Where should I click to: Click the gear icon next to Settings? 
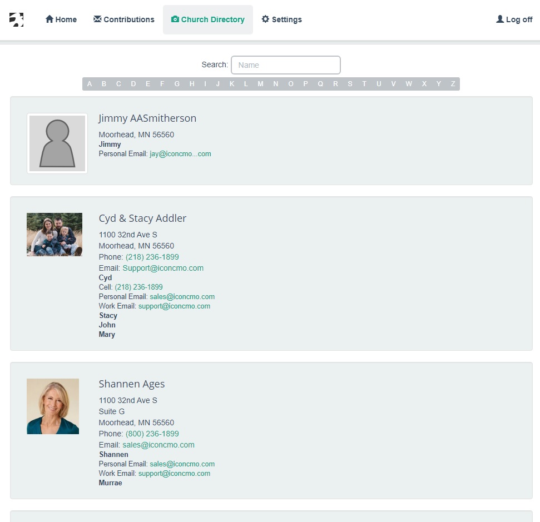coord(266,19)
